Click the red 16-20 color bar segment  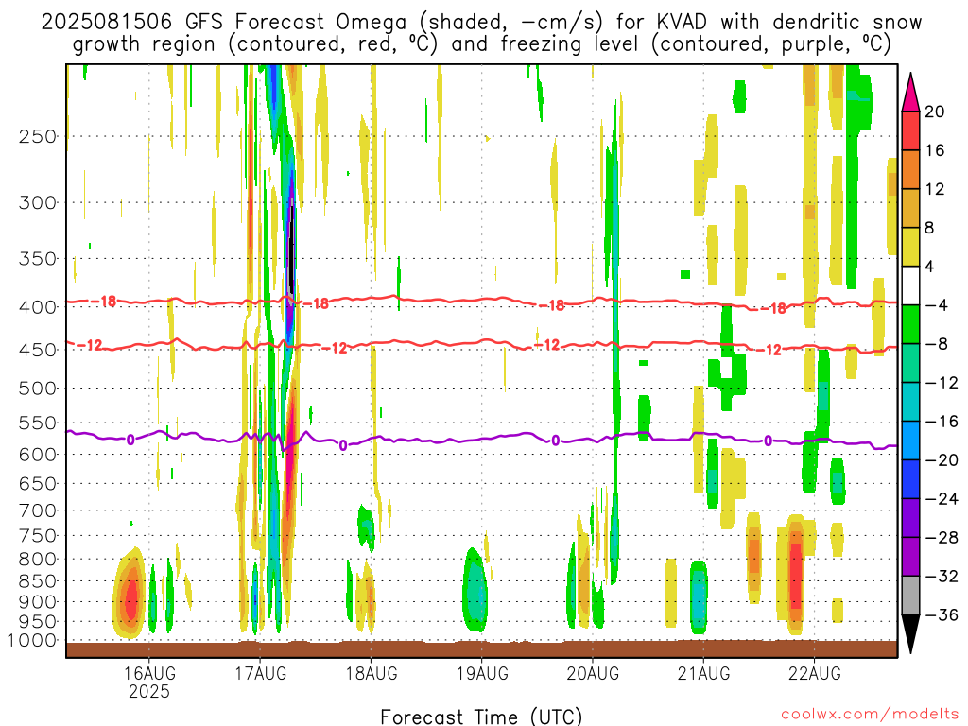pyautogui.click(x=910, y=130)
